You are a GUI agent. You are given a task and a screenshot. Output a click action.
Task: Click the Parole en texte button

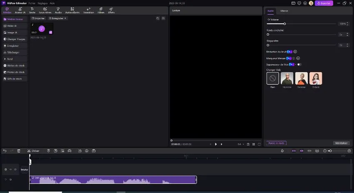pyautogui.click(x=277, y=143)
